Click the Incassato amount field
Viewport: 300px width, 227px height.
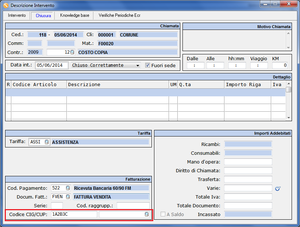(248, 214)
